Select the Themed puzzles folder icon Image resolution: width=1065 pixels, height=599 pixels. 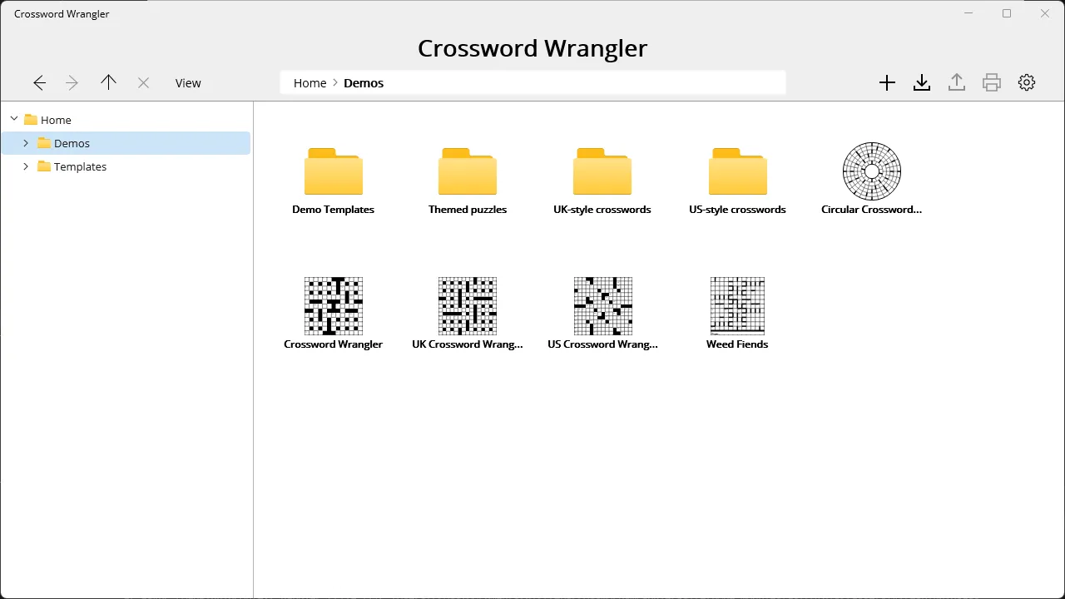pos(468,171)
